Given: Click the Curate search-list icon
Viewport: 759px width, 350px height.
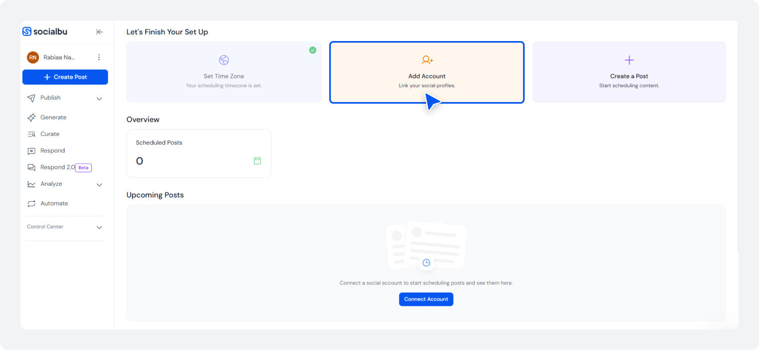Looking at the screenshot, I should [x=31, y=134].
